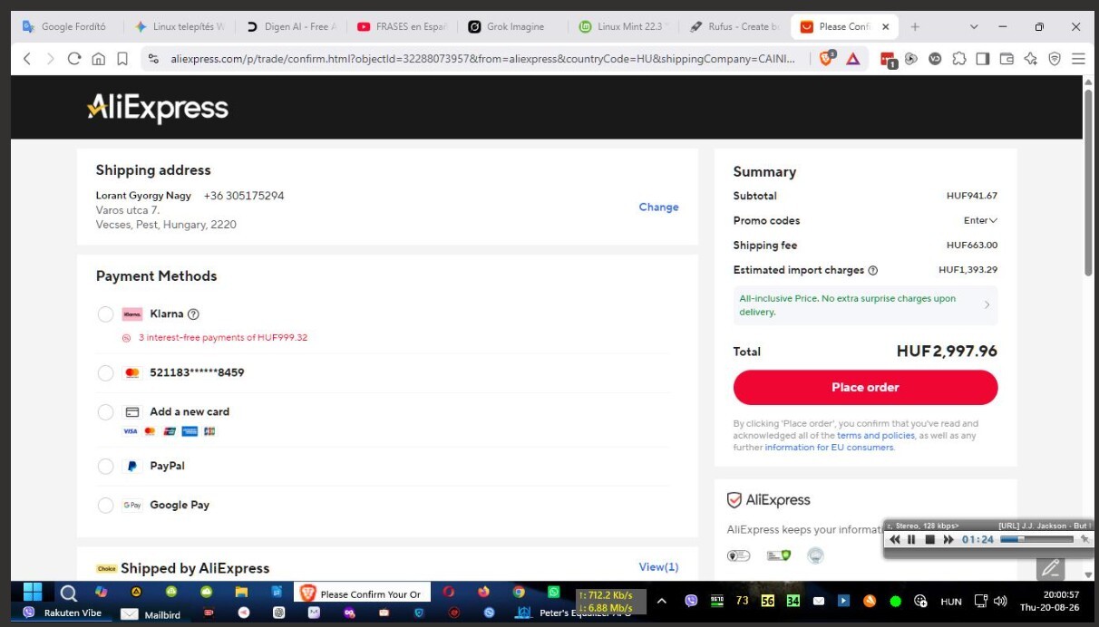
Task: Select Add a new card option
Action: point(106,412)
